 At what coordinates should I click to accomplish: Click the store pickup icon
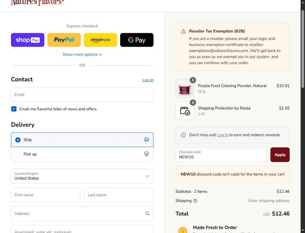pyautogui.click(x=147, y=154)
